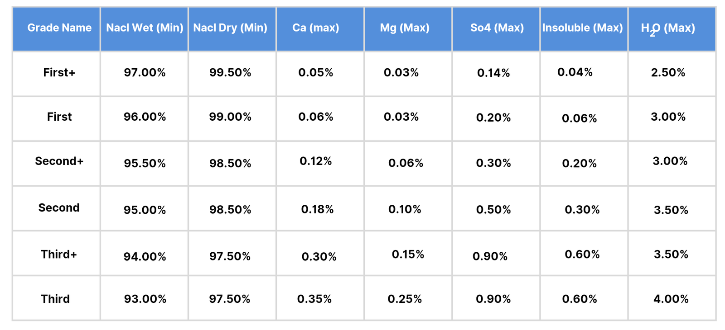Select the First+ grade name cell

(x=59, y=73)
